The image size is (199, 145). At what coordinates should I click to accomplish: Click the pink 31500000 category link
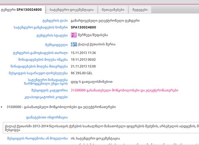point(125,90)
